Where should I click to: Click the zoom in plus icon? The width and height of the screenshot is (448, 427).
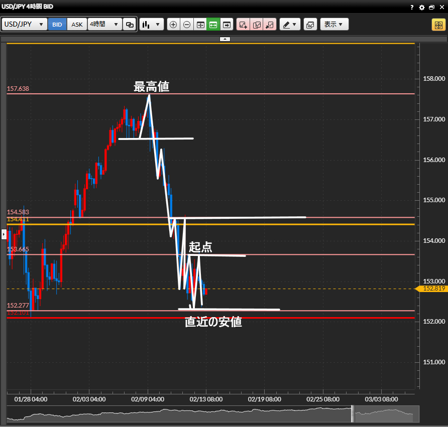click(x=173, y=25)
